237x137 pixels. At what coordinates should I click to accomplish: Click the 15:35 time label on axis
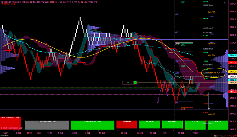(x=164, y=133)
